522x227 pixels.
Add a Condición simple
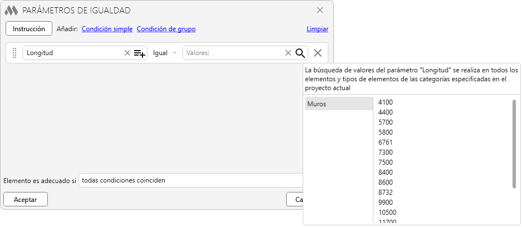107,29
